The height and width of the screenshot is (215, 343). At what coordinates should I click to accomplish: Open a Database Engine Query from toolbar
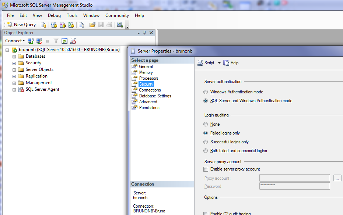click(43, 25)
